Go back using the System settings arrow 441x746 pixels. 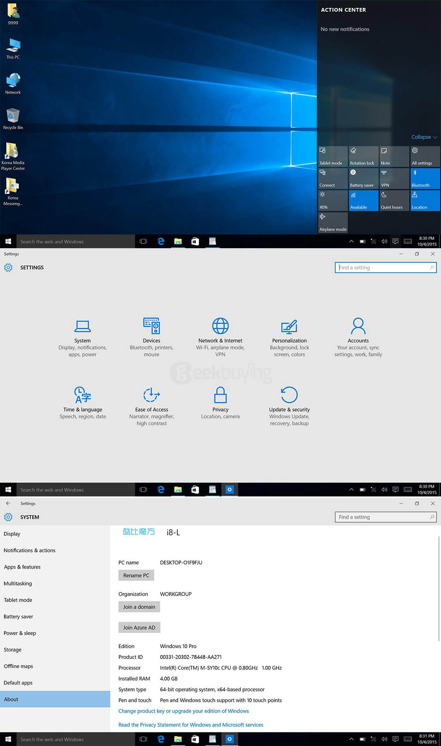[x=8, y=503]
